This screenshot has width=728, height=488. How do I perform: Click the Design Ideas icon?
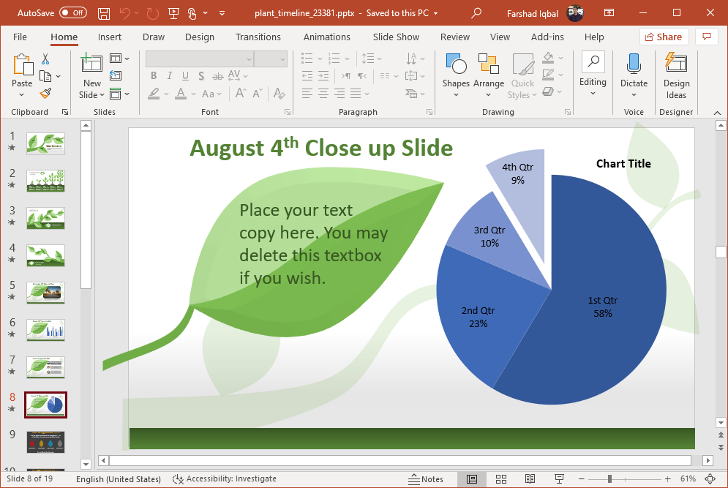[x=676, y=75]
